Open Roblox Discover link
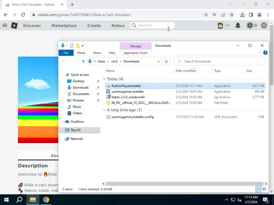274x205 pixels. click(x=32, y=26)
